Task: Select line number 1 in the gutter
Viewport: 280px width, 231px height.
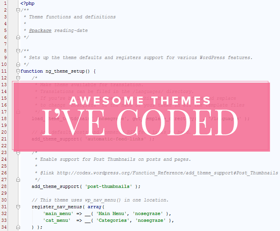Action: [x=5, y=3]
